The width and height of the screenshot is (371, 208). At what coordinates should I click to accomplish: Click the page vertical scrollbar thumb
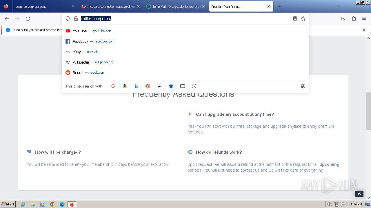coord(369,111)
